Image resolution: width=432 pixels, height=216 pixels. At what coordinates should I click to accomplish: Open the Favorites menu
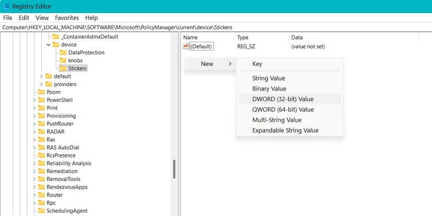tap(67, 18)
